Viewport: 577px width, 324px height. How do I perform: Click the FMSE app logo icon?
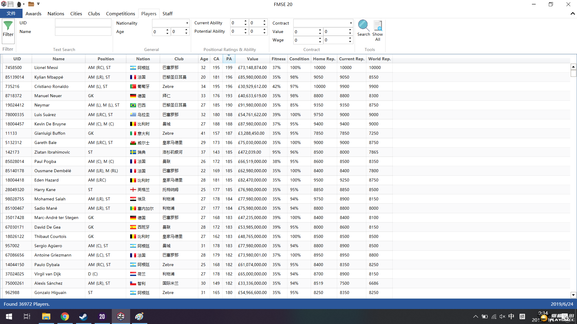click(x=4, y=4)
